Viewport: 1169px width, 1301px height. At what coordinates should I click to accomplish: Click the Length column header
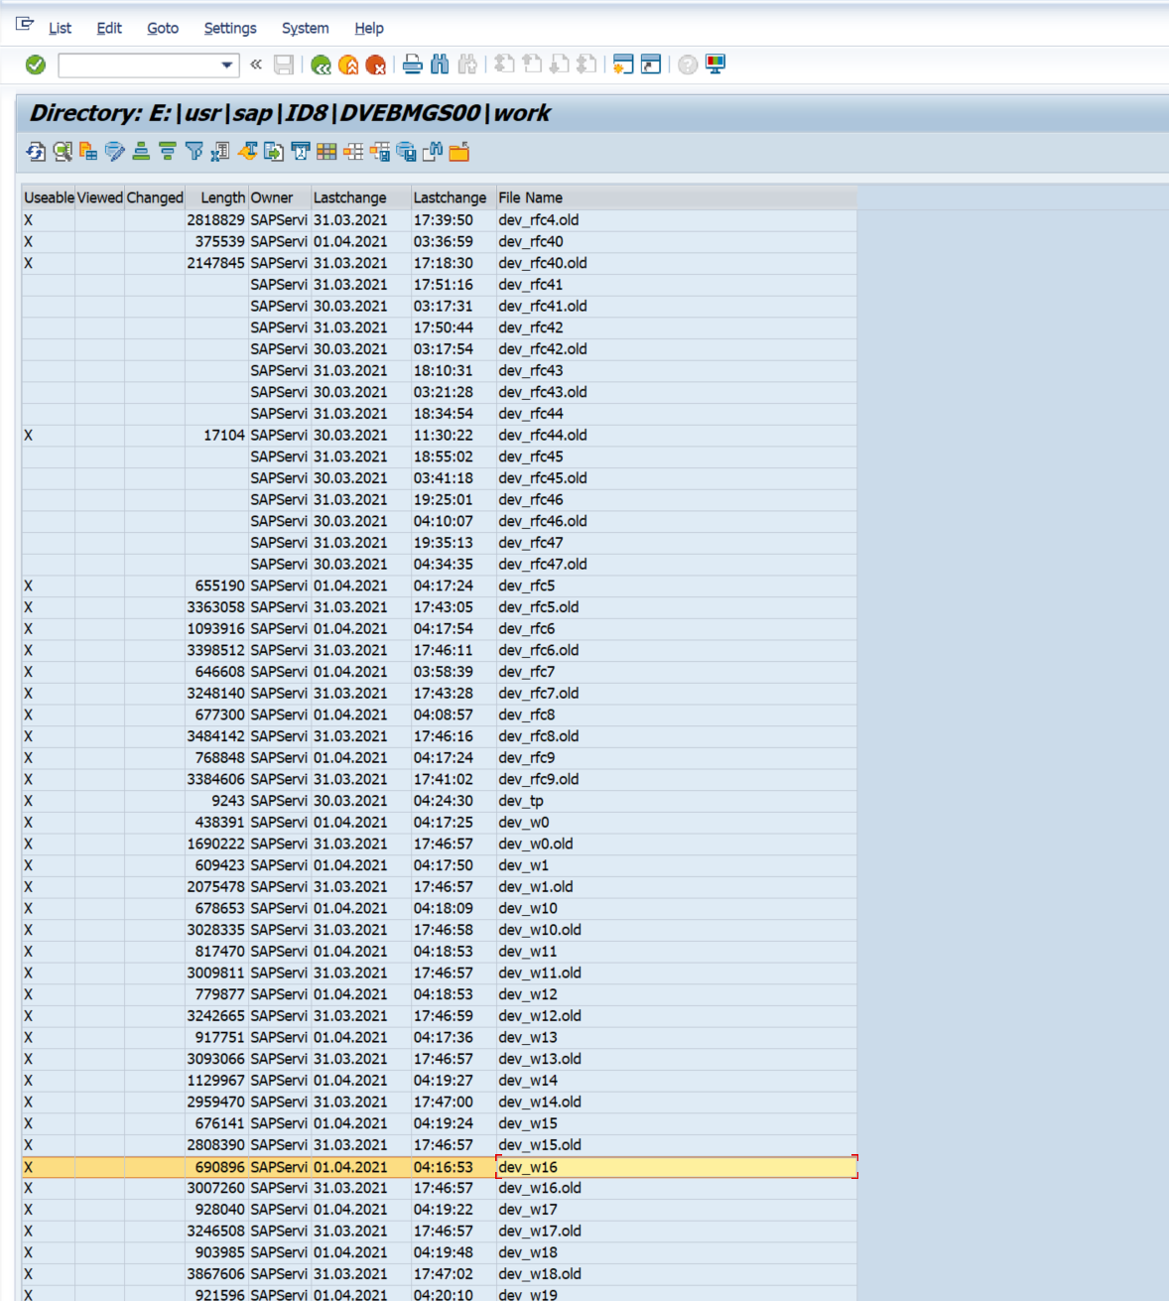[222, 197]
